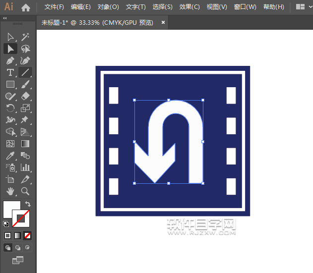
Task: Pick the Type tool
Action: (x=10, y=72)
